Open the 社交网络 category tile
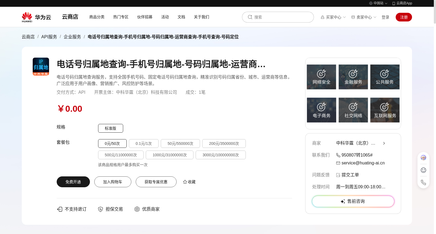This screenshot has height=234, width=436. coord(353,110)
